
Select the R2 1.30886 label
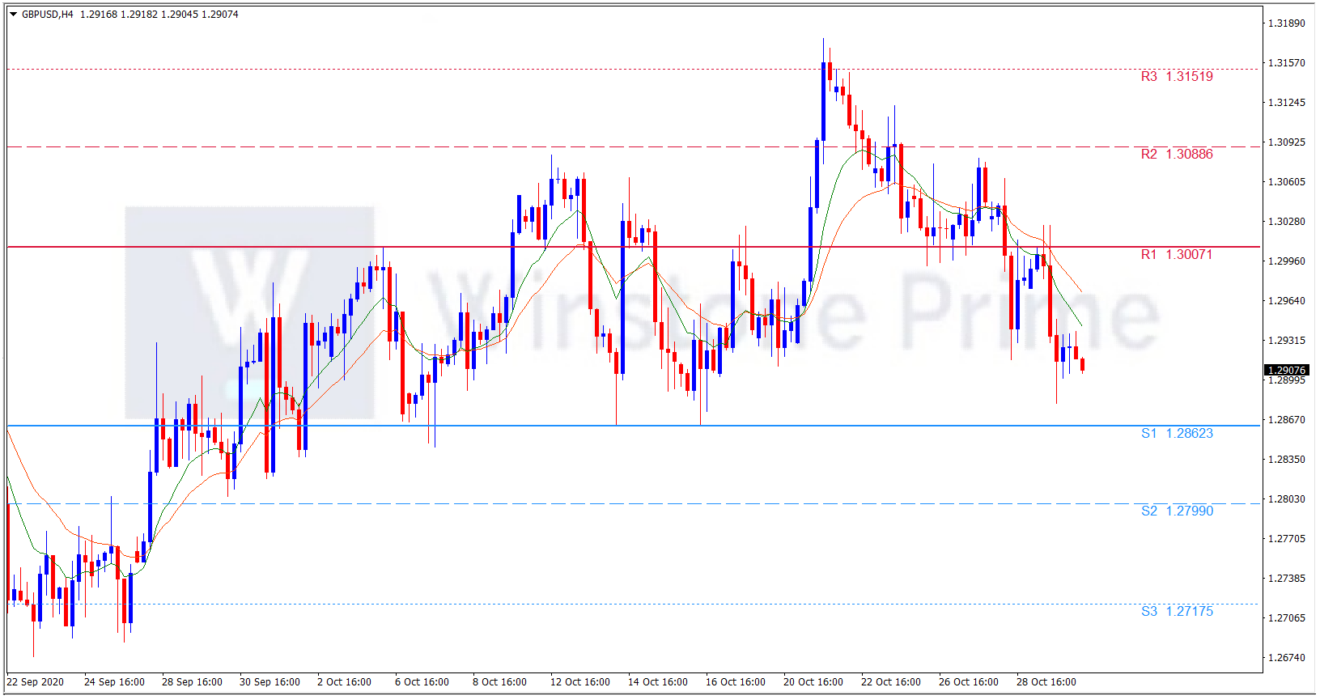pyautogui.click(x=1176, y=155)
